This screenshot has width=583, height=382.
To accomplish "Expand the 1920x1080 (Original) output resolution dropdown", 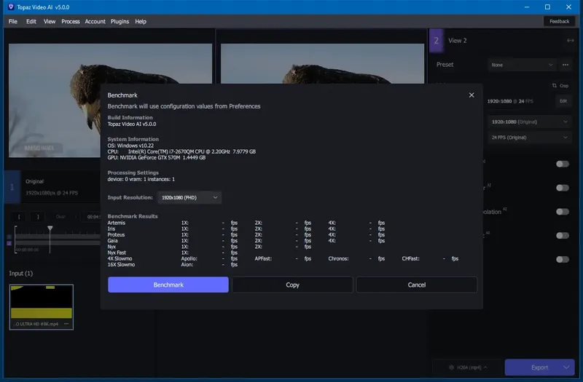I will (x=529, y=122).
